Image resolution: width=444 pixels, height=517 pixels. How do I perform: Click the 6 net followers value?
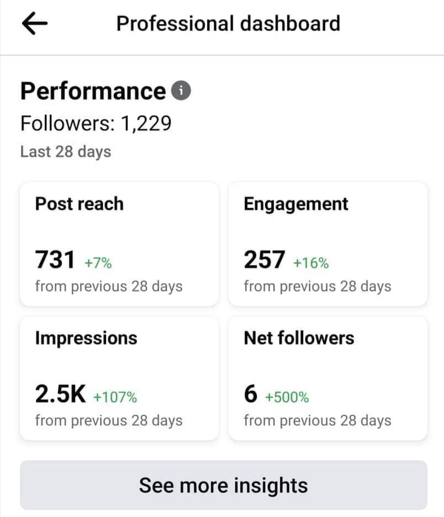251,394
